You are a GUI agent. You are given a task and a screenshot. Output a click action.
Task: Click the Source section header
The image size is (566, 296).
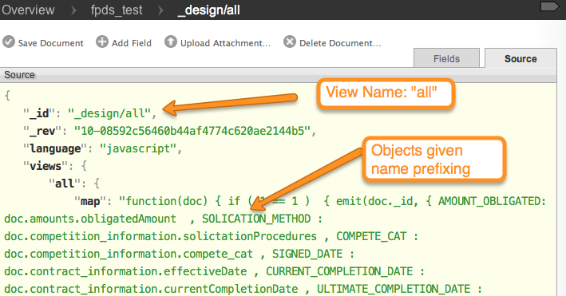click(278, 75)
